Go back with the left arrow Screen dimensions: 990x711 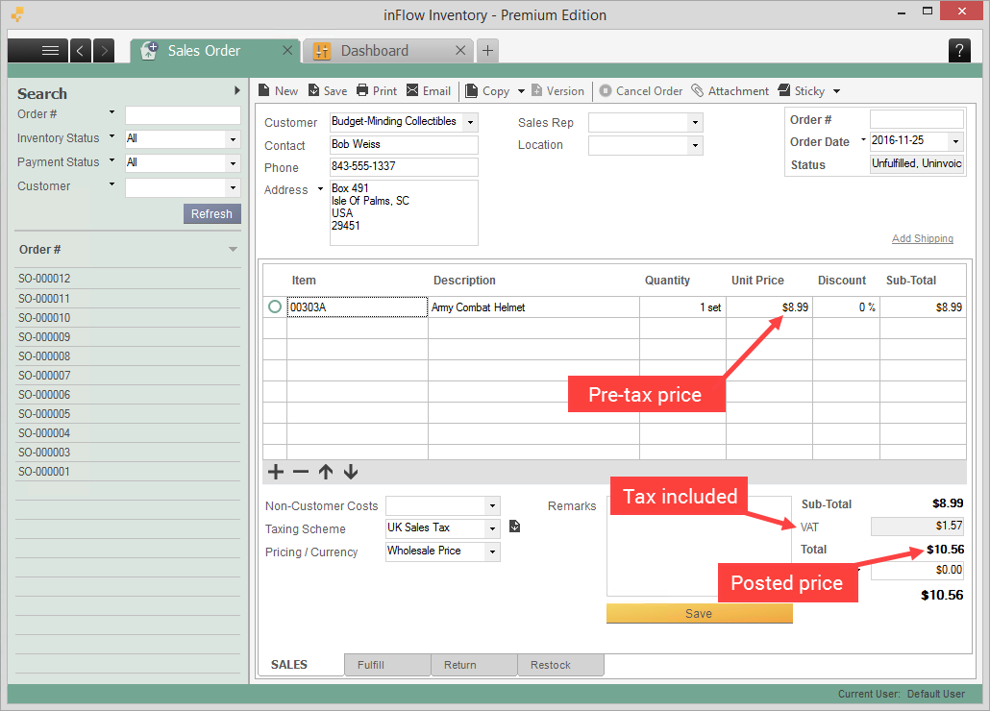coord(80,51)
